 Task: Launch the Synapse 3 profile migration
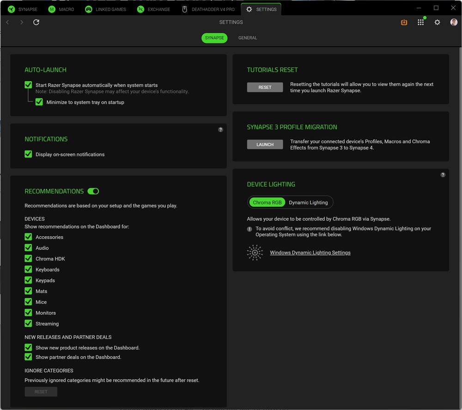click(x=265, y=145)
